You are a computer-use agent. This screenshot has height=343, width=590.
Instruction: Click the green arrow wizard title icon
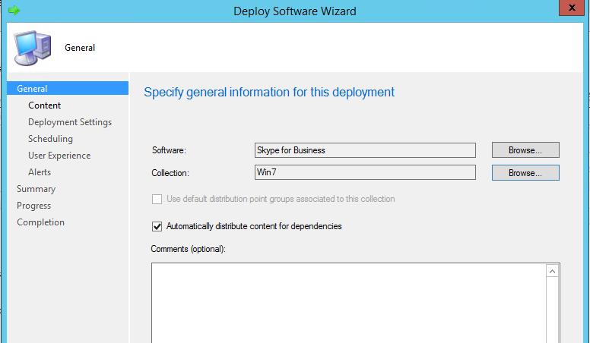pos(13,11)
